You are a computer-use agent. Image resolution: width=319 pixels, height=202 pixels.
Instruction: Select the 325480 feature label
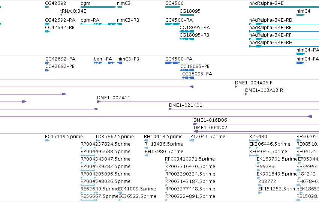tap(258, 137)
